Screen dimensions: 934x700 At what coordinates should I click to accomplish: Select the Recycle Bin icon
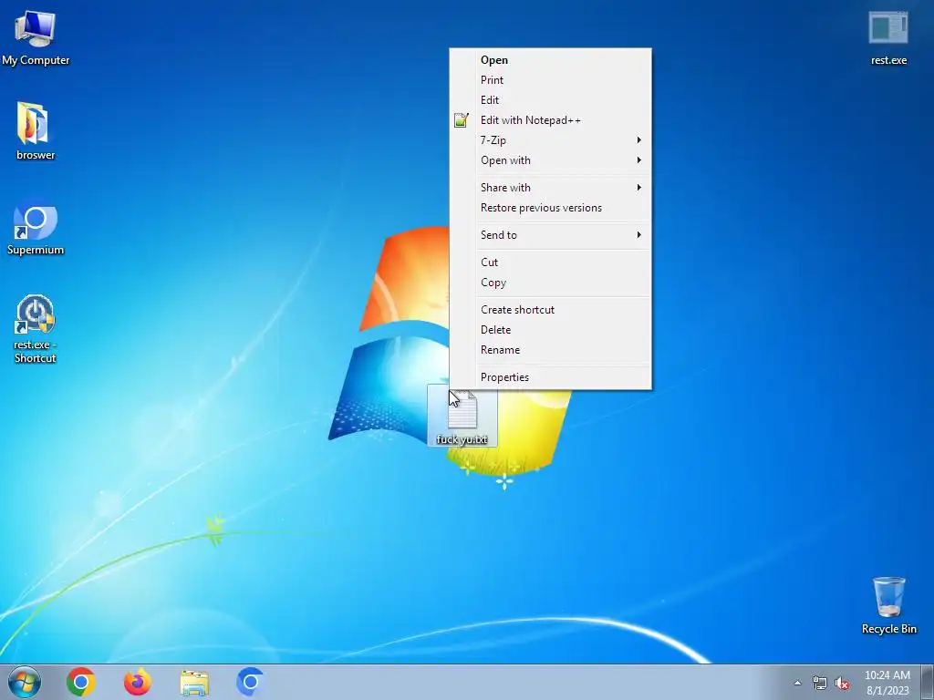pos(888,605)
